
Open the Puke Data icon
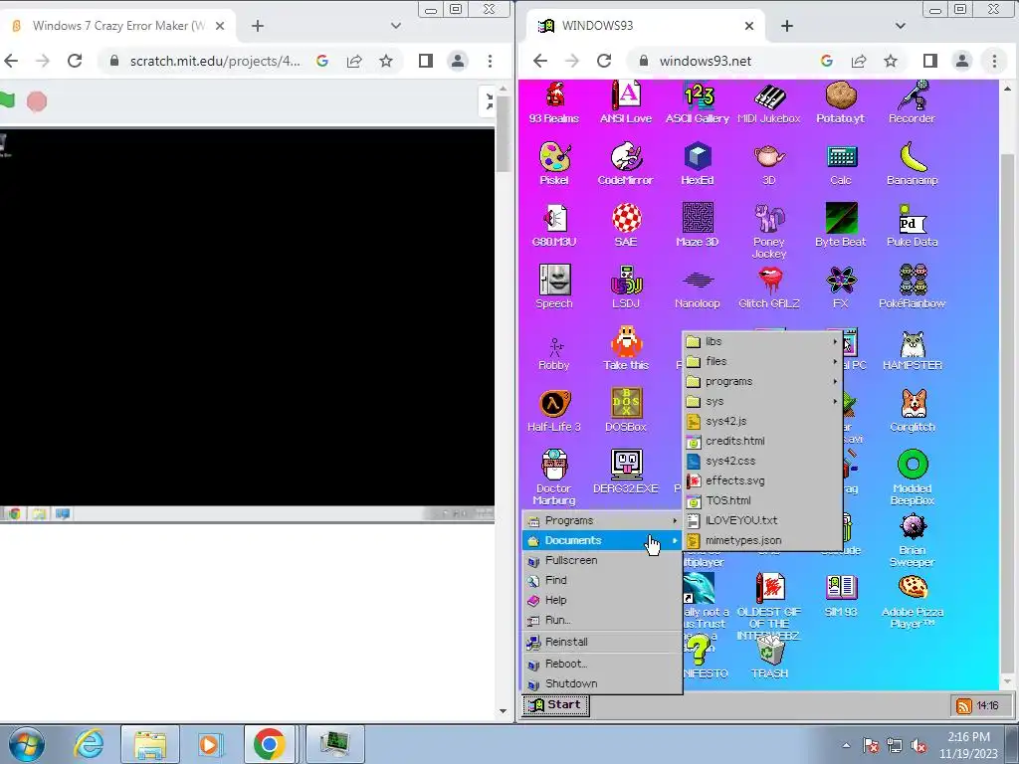coord(912,226)
